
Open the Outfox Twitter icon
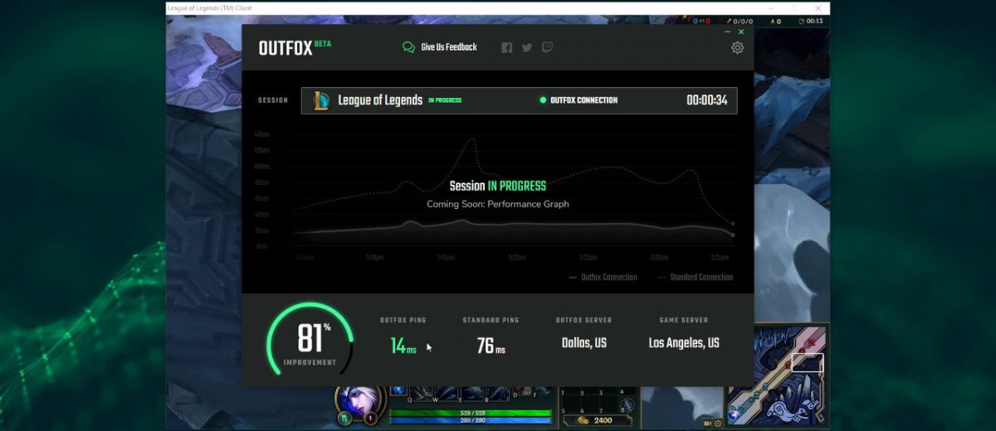tap(527, 48)
